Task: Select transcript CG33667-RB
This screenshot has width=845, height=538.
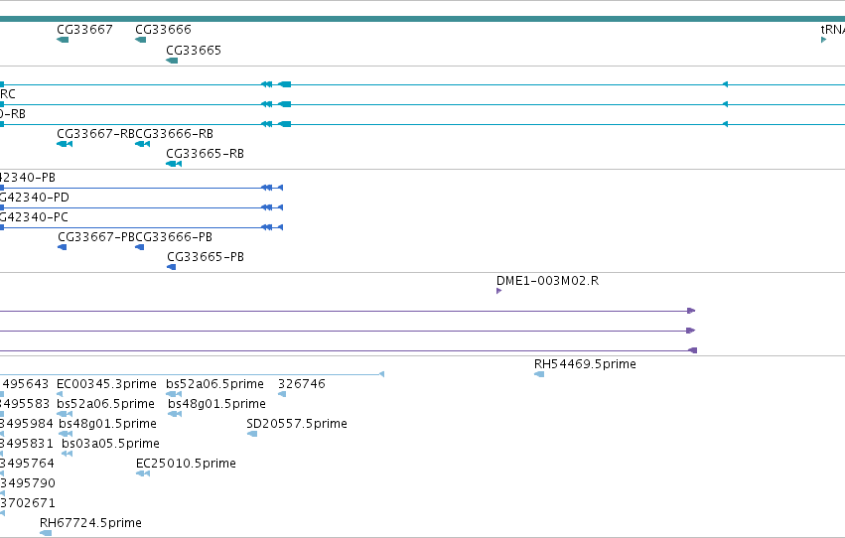Action: (96, 134)
